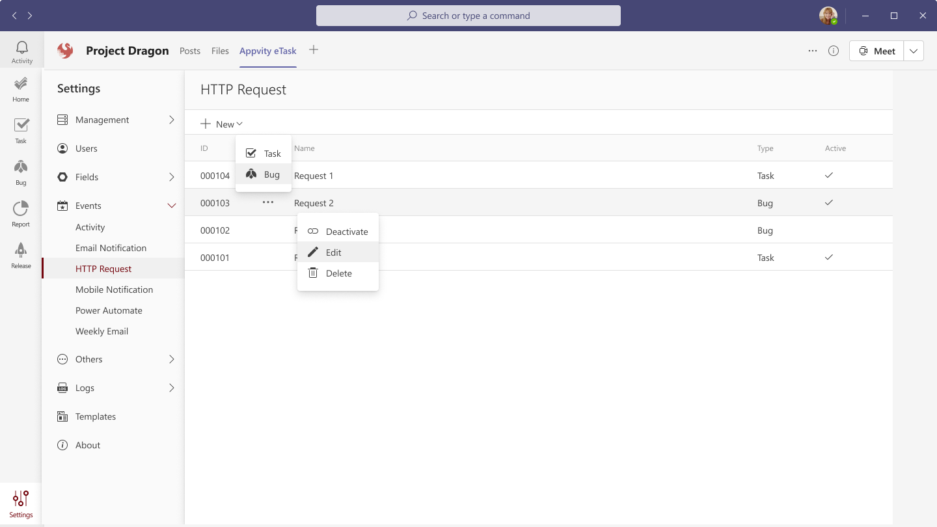The image size is (937, 527).
Task: Toggle active checkmark on row 000101
Action: click(x=828, y=258)
